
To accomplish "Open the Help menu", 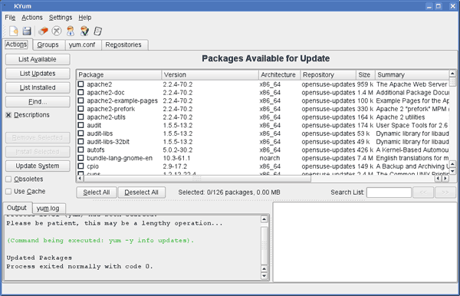I will coord(85,18).
